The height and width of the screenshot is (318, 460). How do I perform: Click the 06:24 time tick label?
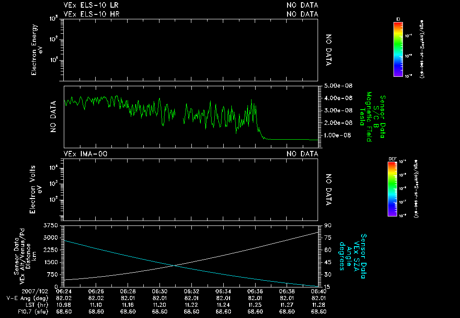click(64, 291)
